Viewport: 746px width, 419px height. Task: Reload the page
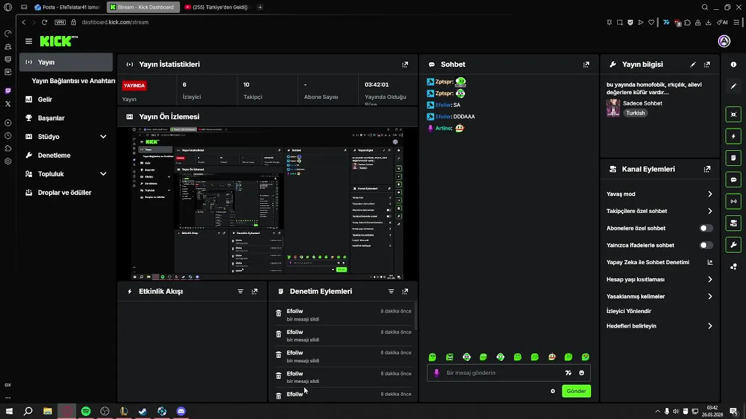click(44, 22)
